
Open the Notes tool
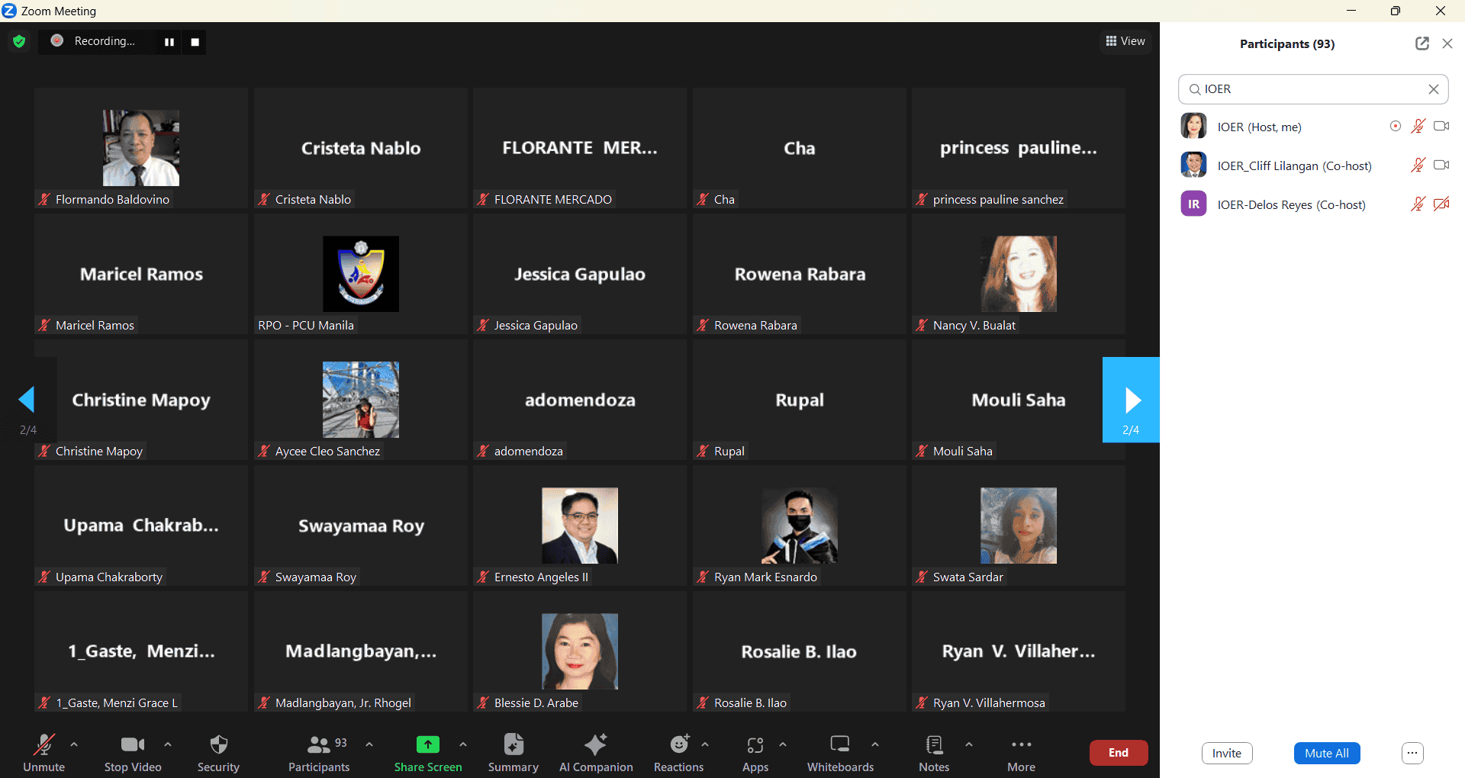(934, 752)
